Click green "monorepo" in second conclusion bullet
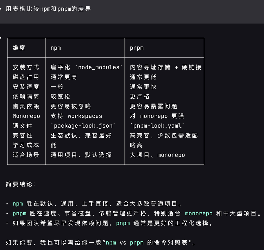 (x=199, y=213)
